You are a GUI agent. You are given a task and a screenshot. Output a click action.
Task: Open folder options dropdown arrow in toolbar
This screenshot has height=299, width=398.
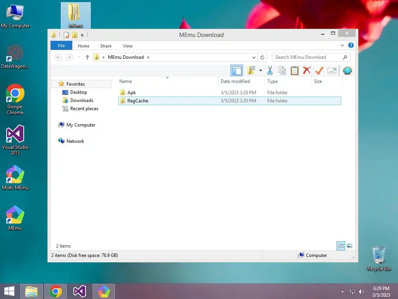coord(260,70)
